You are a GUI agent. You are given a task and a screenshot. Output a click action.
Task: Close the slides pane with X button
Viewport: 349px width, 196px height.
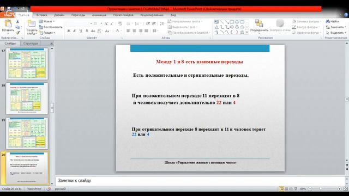pyautogui.click(x=52, y=44)
